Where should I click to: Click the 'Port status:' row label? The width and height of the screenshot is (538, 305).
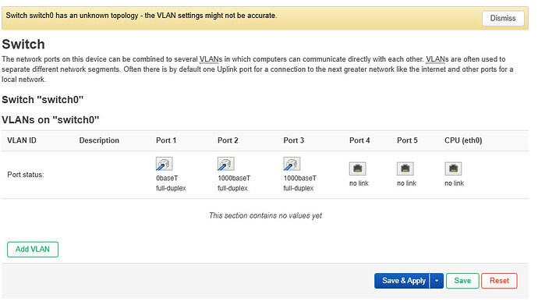26,175
